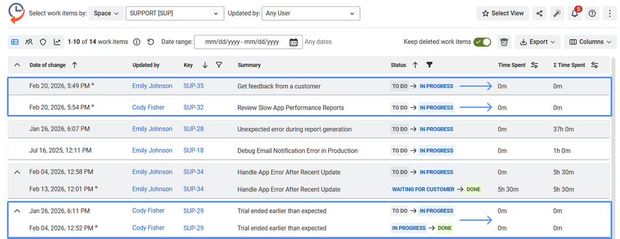The height and width of the screenshot is (239, 620).
Task: Open the SUP-35 issue link
Action: [194, 86]
